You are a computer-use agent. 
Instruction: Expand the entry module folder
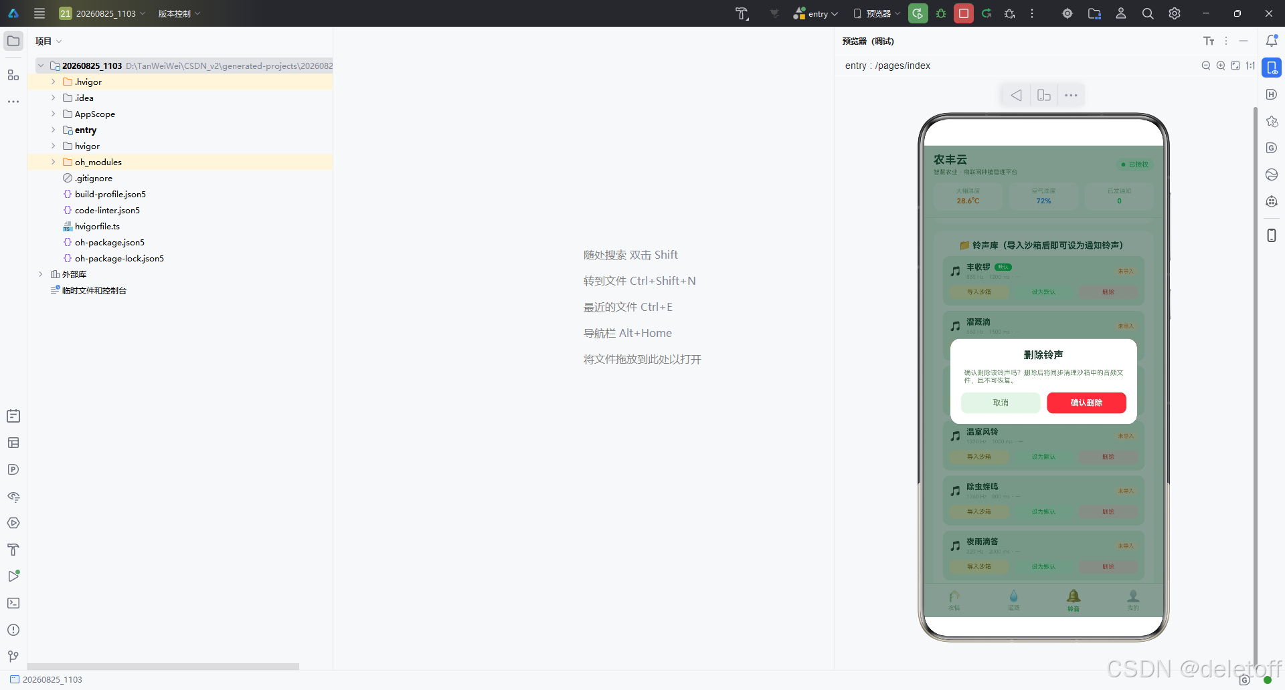tap(54, 130)
